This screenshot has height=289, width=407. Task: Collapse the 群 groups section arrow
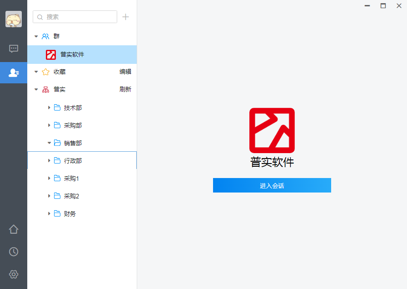[36, 36]
